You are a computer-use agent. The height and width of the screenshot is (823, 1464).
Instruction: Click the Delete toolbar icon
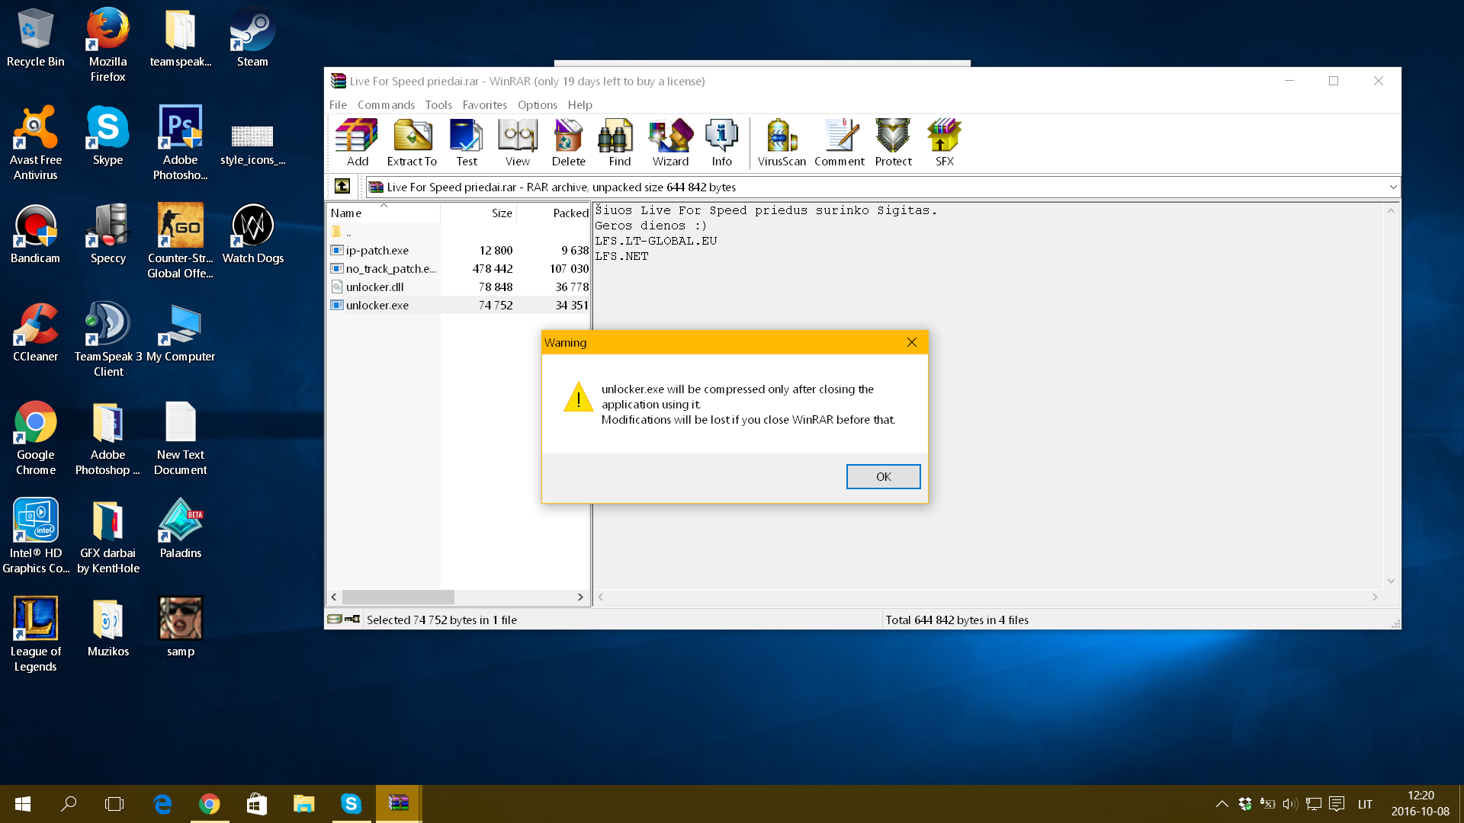pyautogui.click(x=568, y=143)
